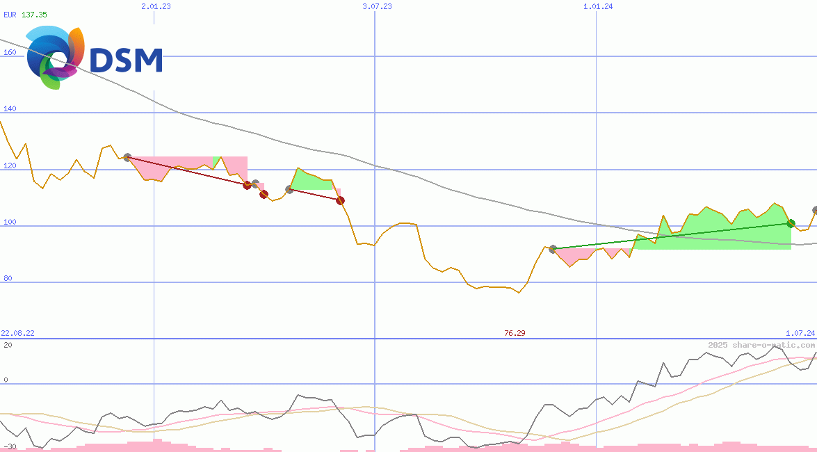The image size is (817, 452).
Task: Select the 1.01.24 date label
Action: coord(598,6)
